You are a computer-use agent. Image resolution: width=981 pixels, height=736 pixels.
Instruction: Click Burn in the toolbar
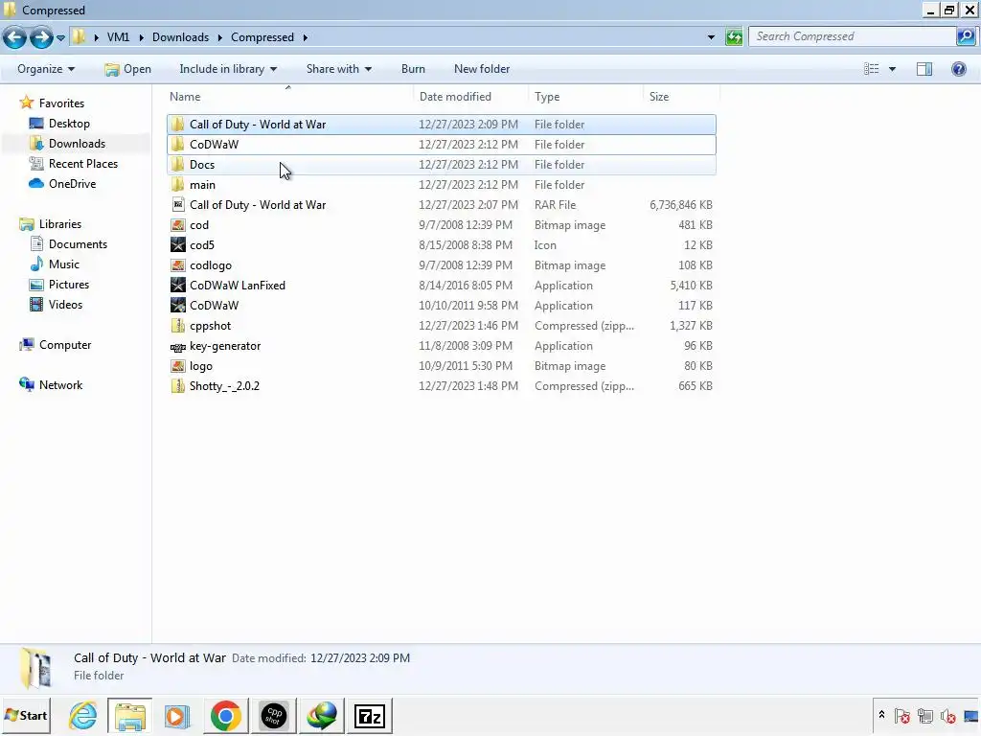point(413,69)
